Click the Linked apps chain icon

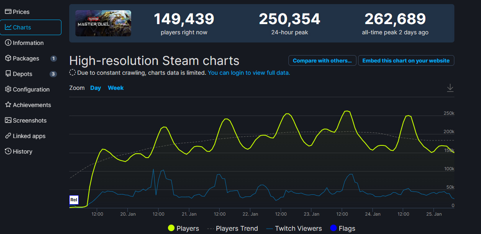pyautogui.click(x=8, y=136)
